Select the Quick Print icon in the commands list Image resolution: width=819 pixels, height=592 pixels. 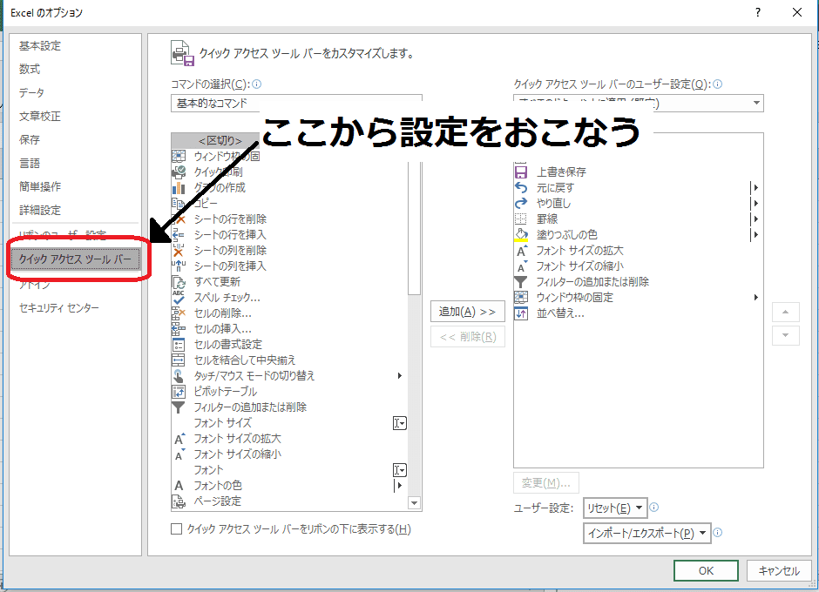click(179, 172)
